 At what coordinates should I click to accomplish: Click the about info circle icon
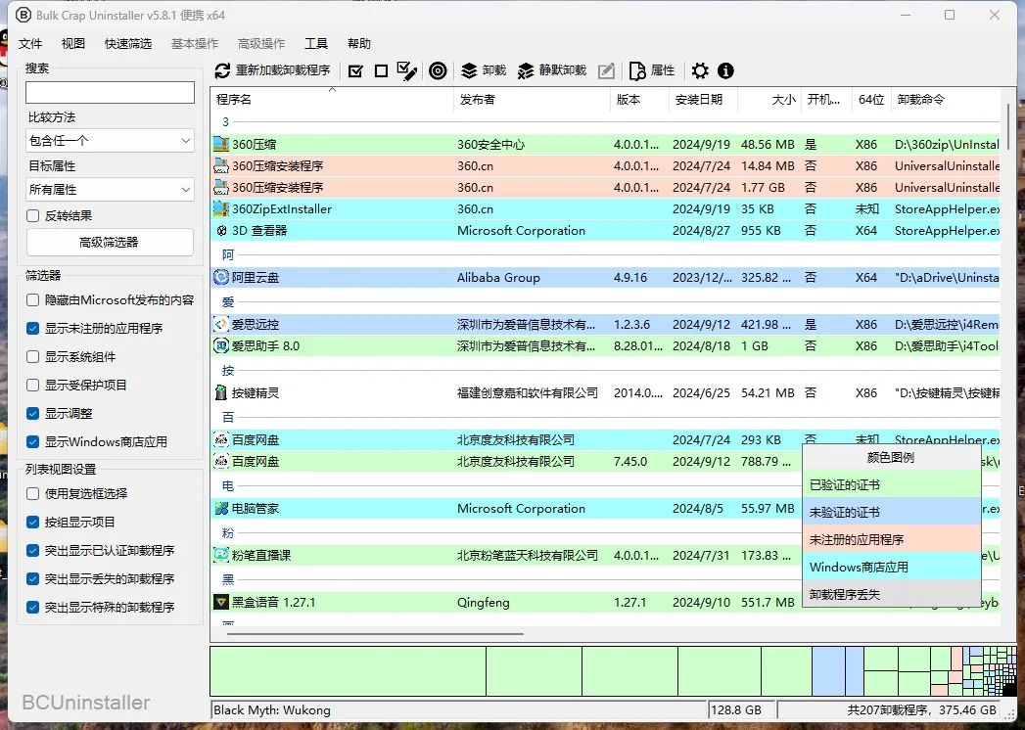[x=725, y=70]
